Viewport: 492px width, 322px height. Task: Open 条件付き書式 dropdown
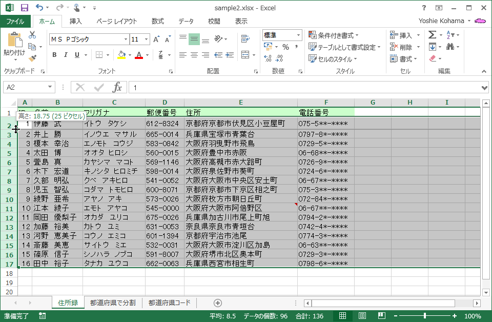click(333, 35)
